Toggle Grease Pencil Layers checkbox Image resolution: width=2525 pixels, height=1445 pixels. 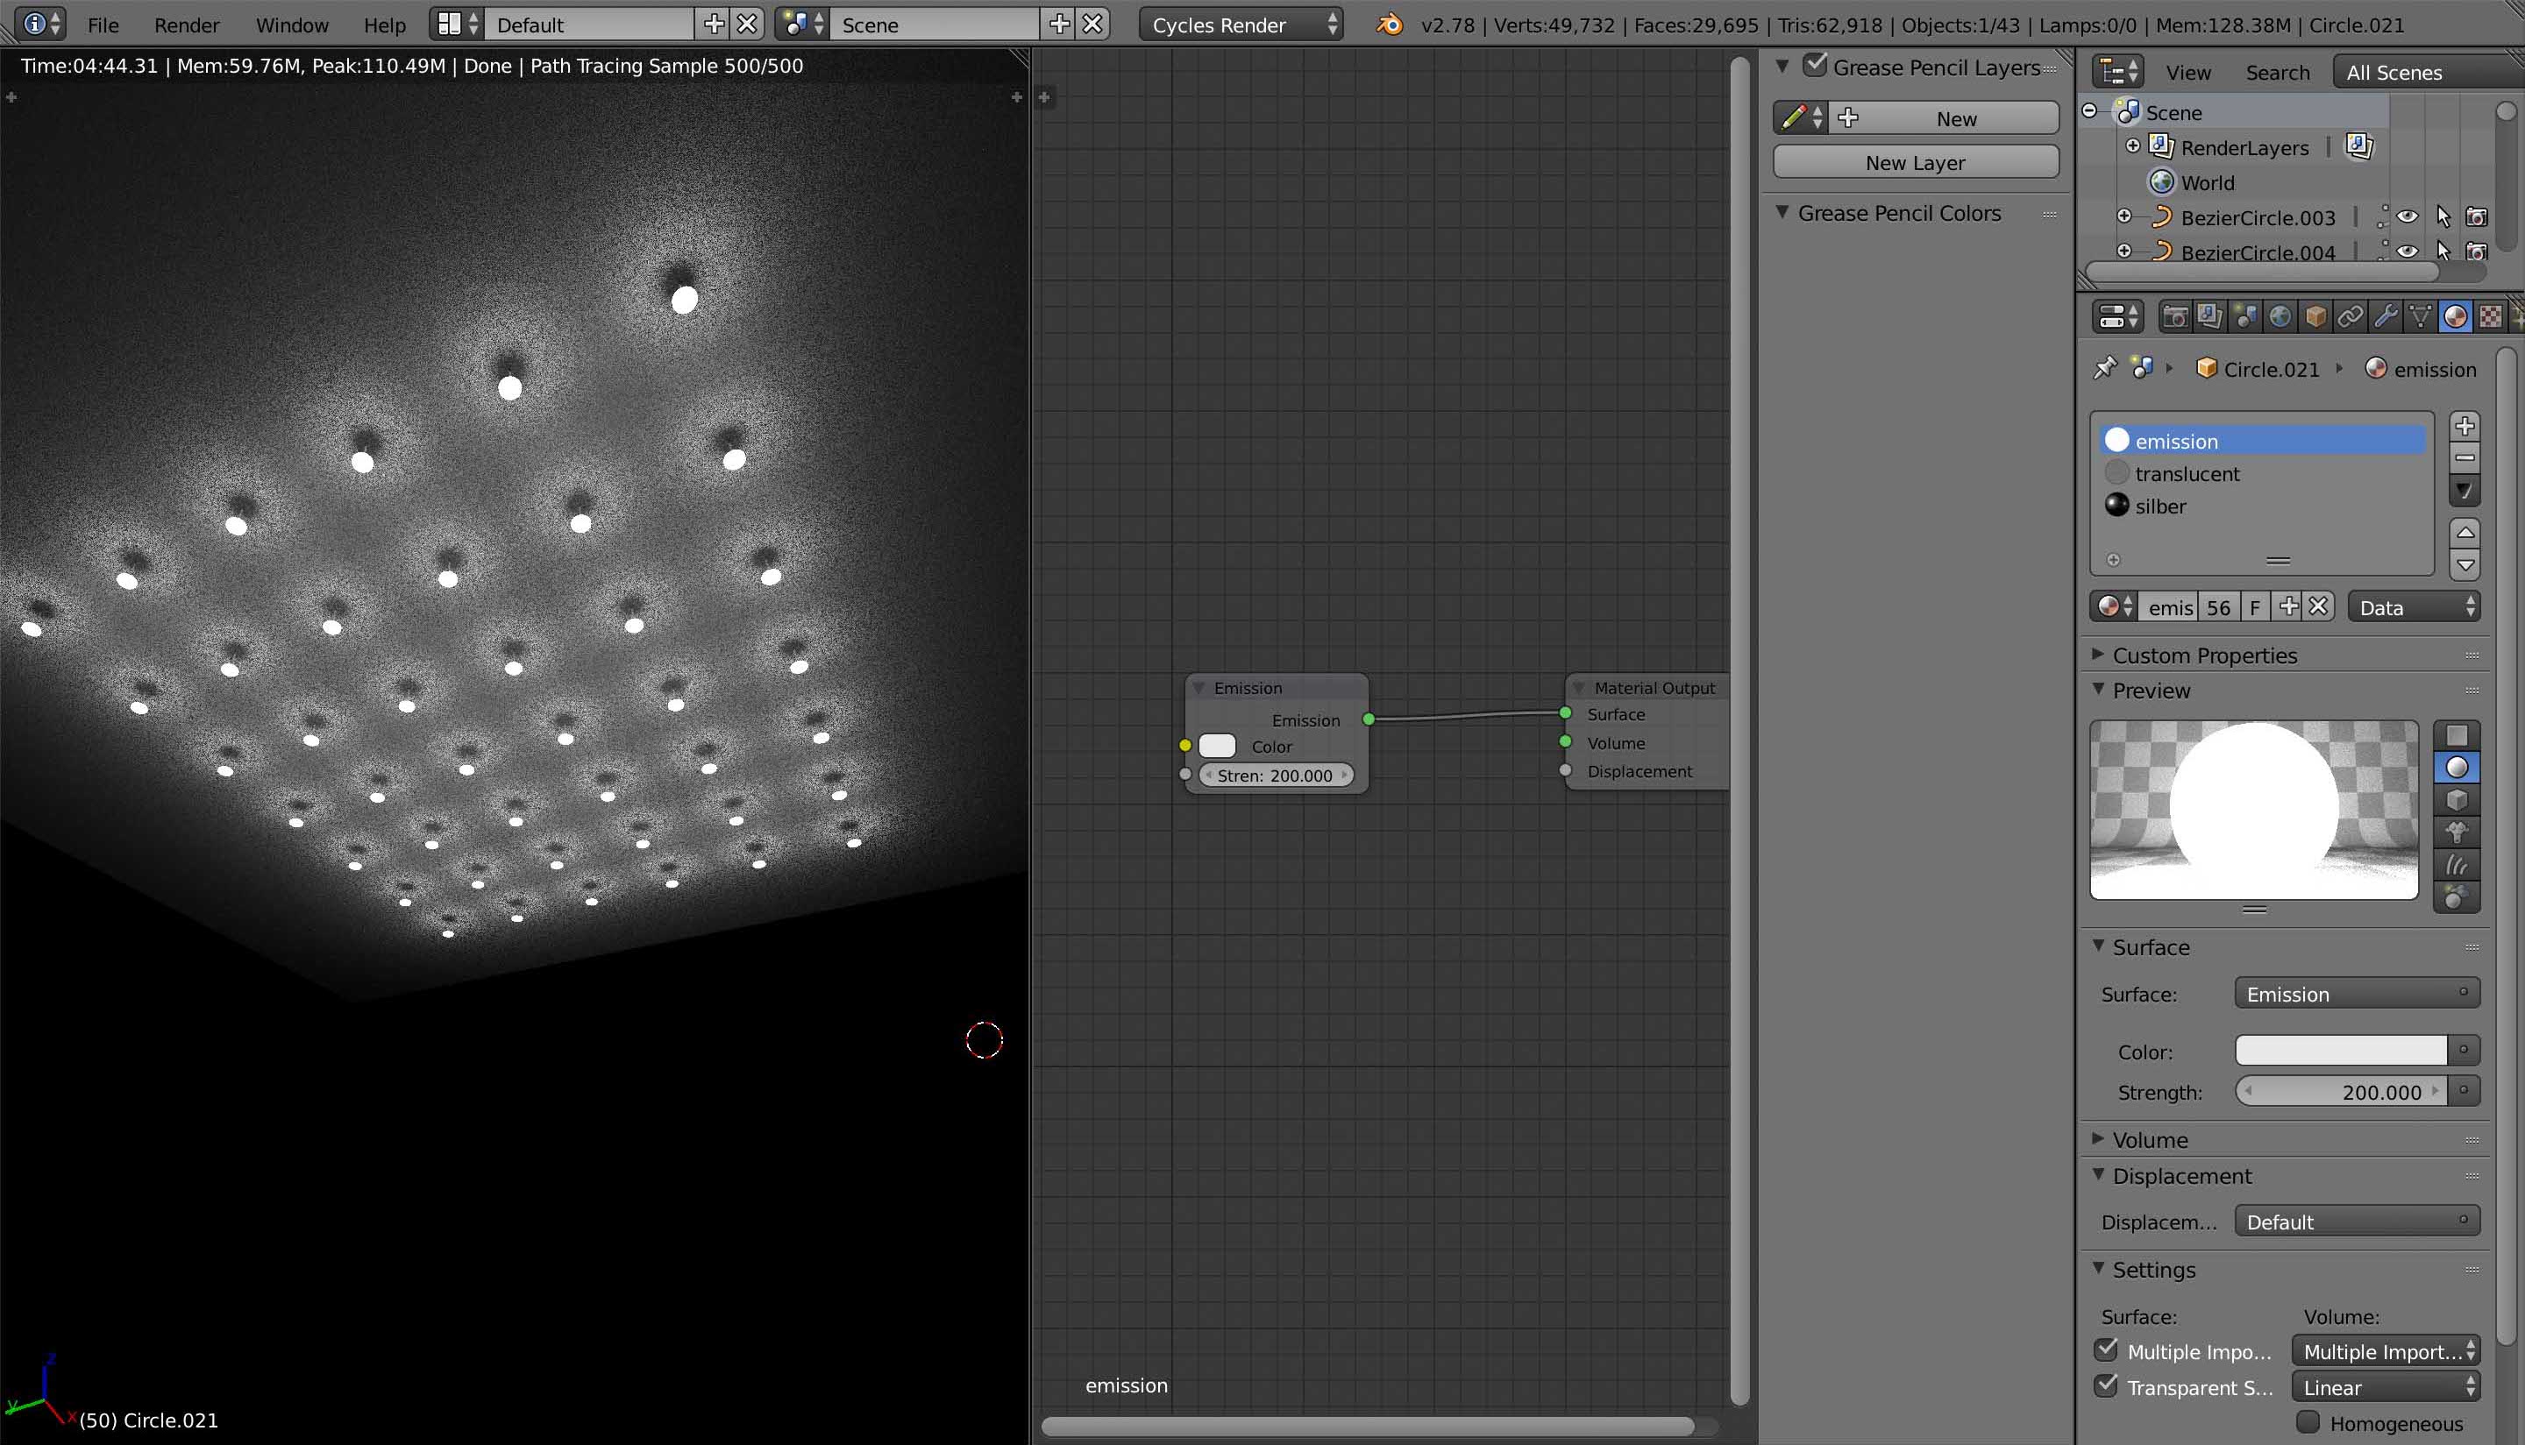(1815, 66)
